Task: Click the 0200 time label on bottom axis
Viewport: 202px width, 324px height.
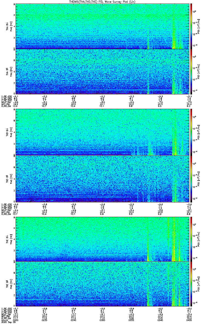Action: click(16, 320)
